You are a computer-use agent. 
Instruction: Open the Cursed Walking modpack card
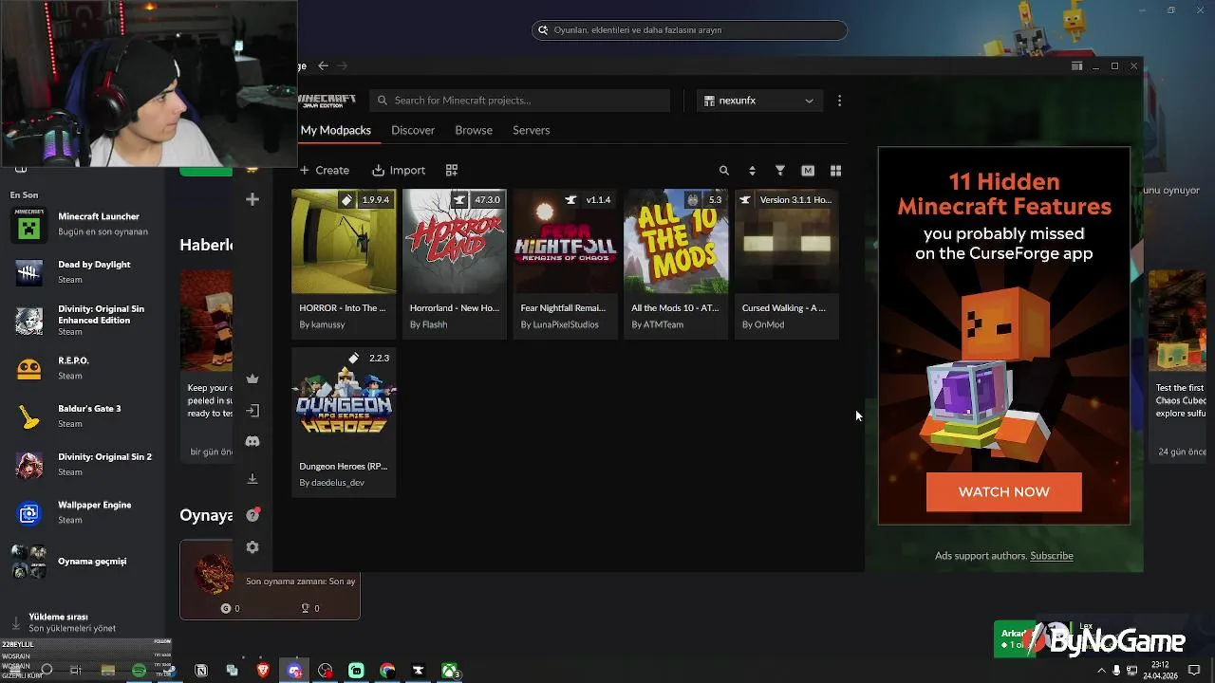[787, 264]
